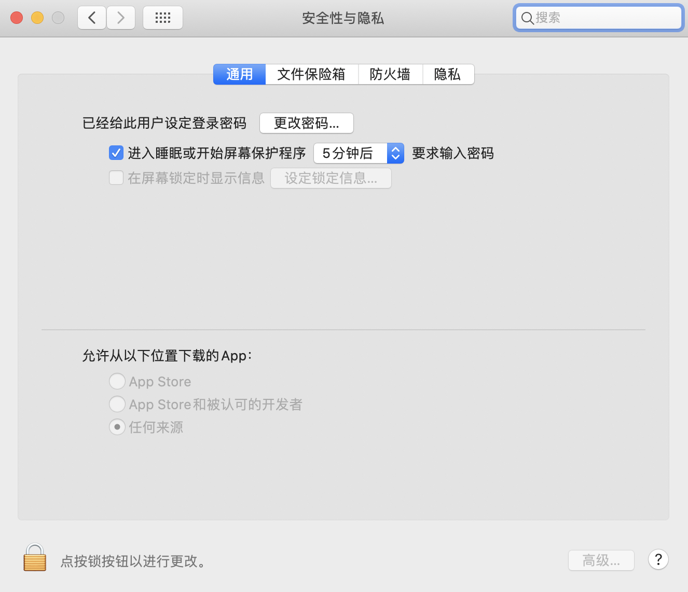Click the lock icon to make changes

[35, 558]
